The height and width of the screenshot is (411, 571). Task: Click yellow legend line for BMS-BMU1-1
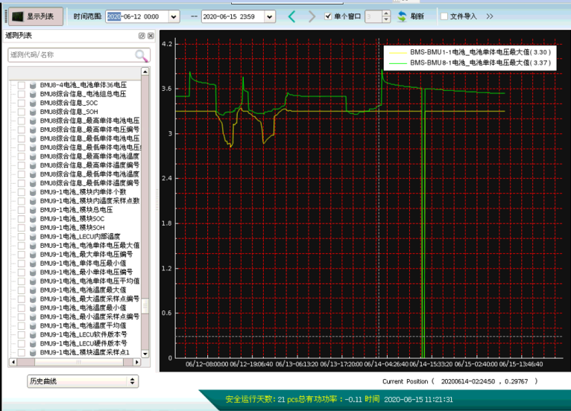click(397, 53)
